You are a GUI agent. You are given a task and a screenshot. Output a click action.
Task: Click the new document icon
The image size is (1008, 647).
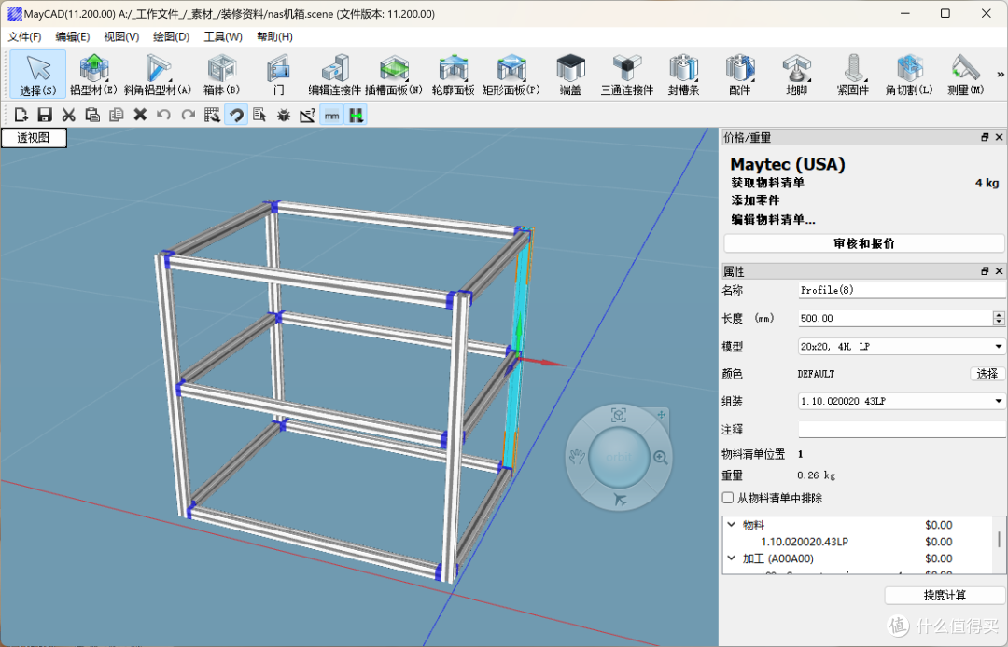click(21, 115)
